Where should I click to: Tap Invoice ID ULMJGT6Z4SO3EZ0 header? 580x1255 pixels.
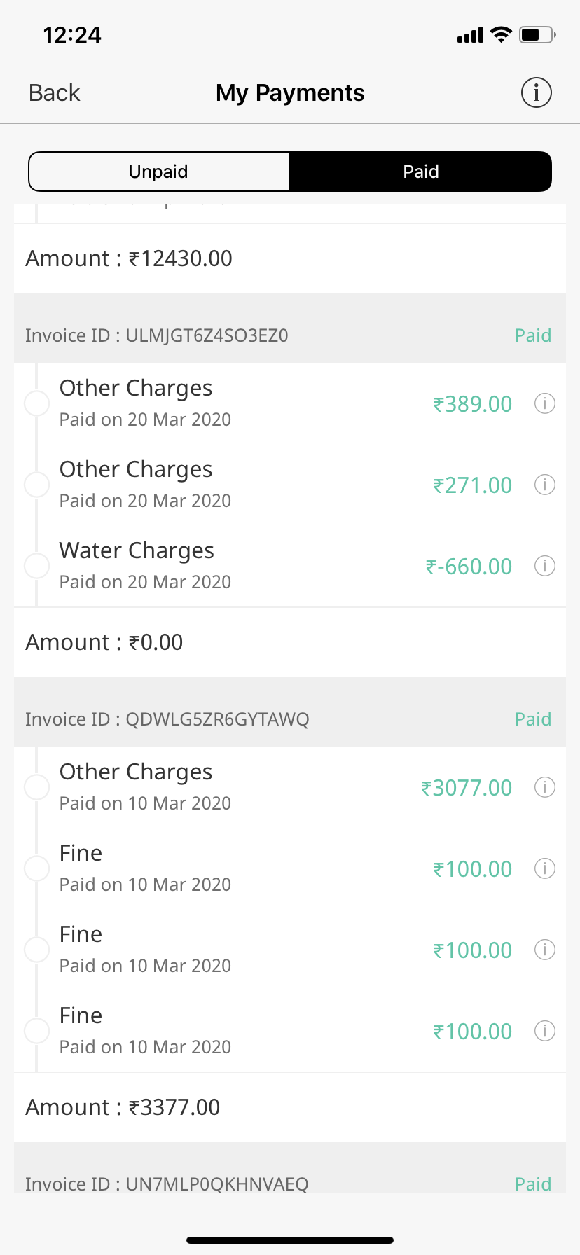[x=157, y=335]
